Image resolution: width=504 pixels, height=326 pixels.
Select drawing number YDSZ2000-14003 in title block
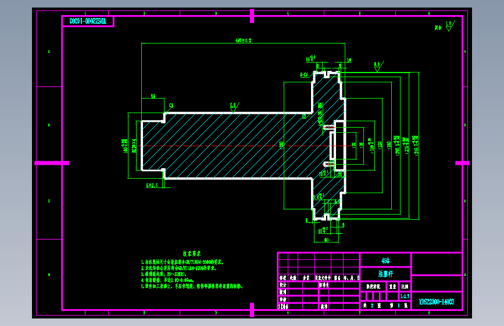437,302
